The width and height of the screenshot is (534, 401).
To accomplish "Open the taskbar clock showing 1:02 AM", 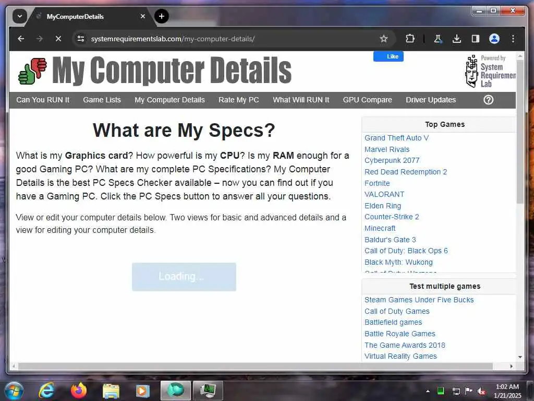I will pos(507,391).
